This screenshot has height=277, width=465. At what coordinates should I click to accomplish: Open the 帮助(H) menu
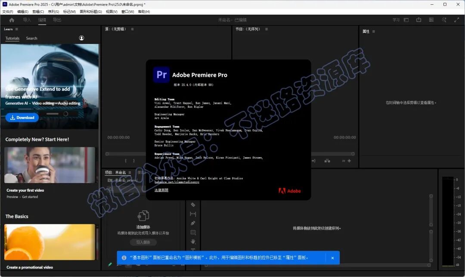pyautogui.click(x=144, y=12)
